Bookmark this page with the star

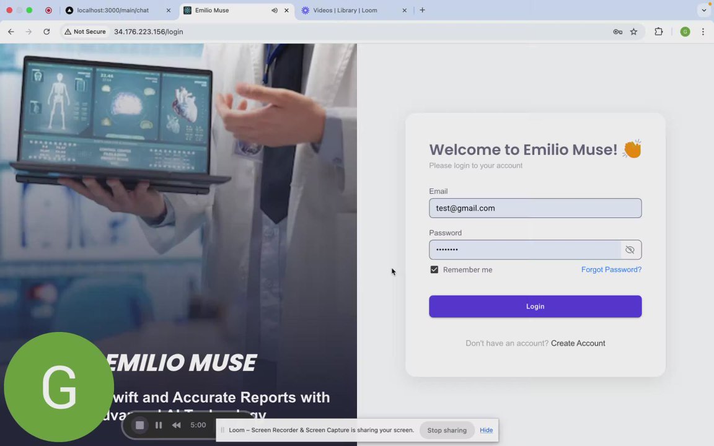pyautogui.click(x=633, y=32)
